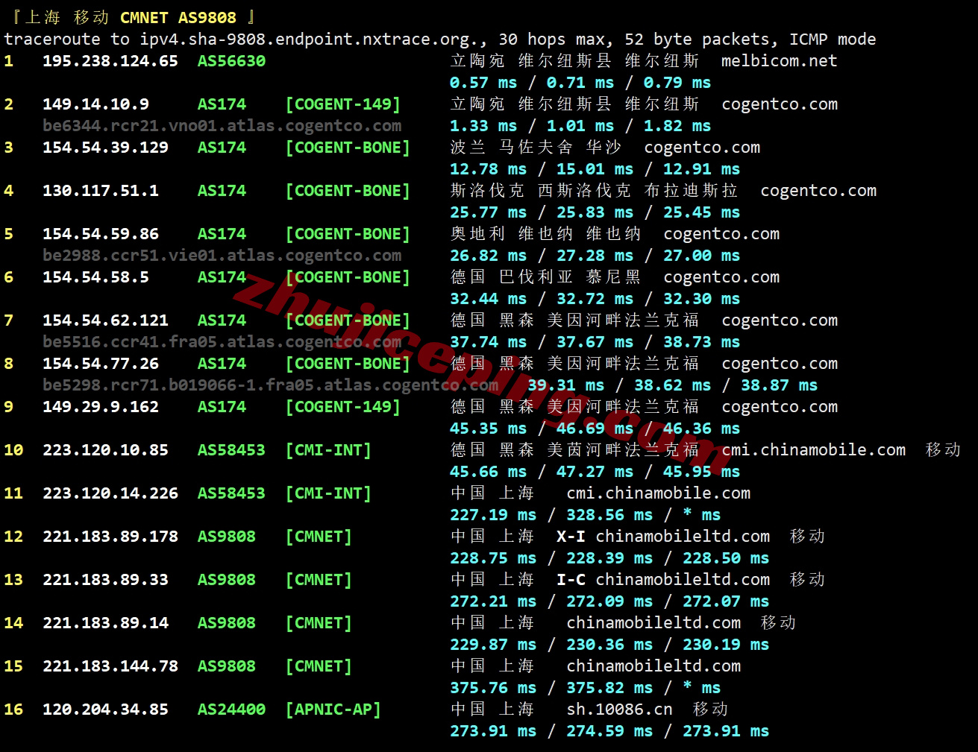
Task: Click IP 223.120.10.85 on hop 10
Action: point(105,450)
